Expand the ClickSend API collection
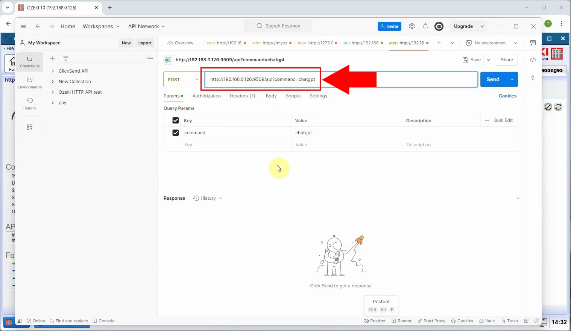571x331 pixels. pos(53,71)
